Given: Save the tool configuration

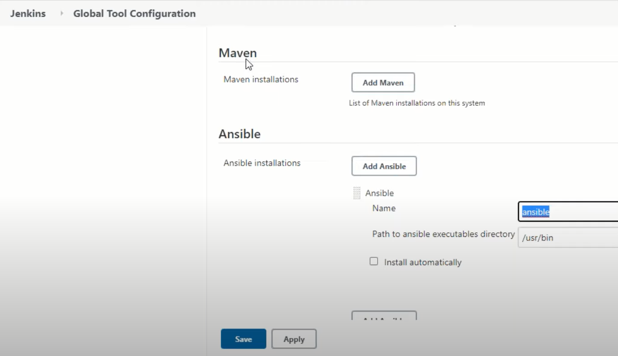Looking at the screenshot, I should tap(244, 339).
